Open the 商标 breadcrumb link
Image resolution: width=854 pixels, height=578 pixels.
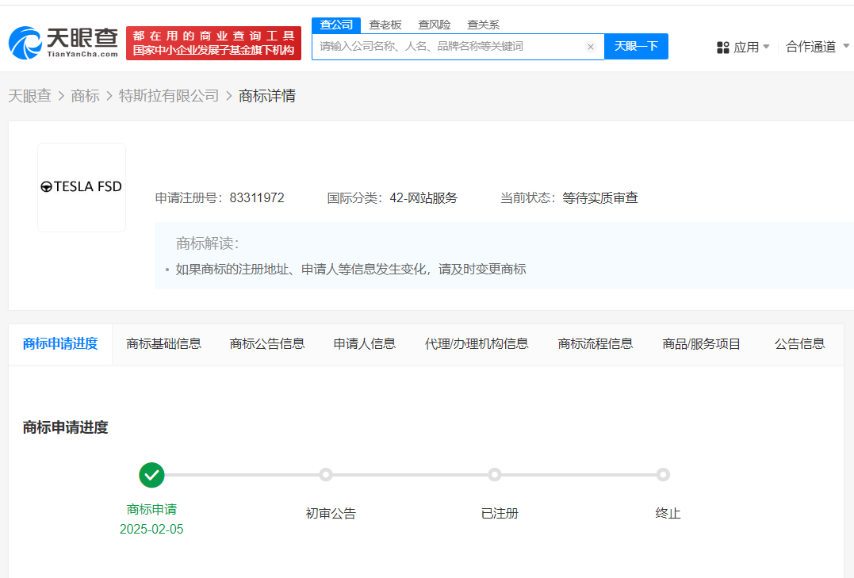point(85,96)
